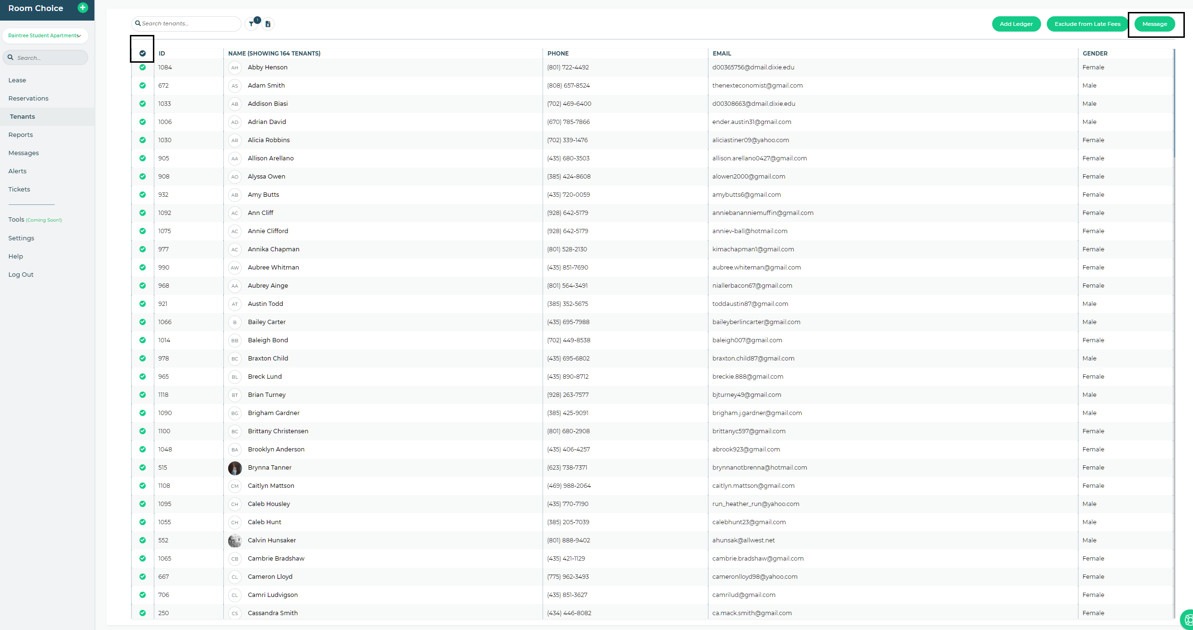1193x630 pixels.
Task: Click Brynna Tanner's profile photo avatar
Action: [234, 468]
